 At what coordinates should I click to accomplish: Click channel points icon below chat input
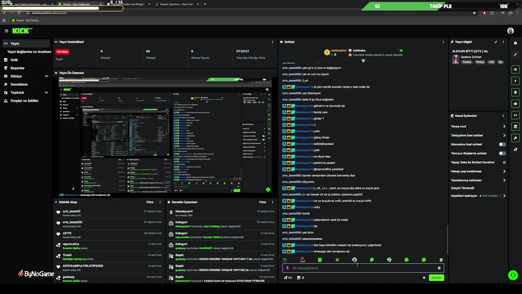pyautogui.click(x=288, y=278)
